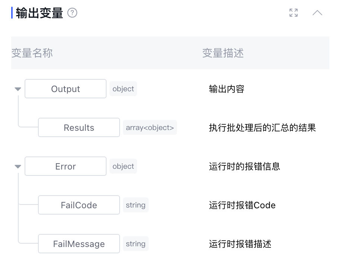This screenshot has width=339, height=266.
Task: Click the string type tag beside FailMessage
Action: tap(136, 244)
